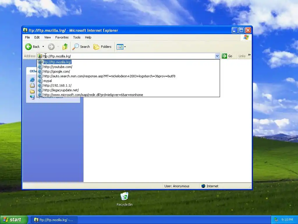
Task: Open the Help menu
Action: tap(88, 37)
